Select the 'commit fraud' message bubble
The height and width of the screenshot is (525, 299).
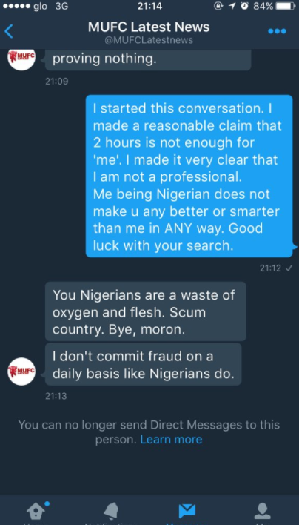tap(144, 364)
